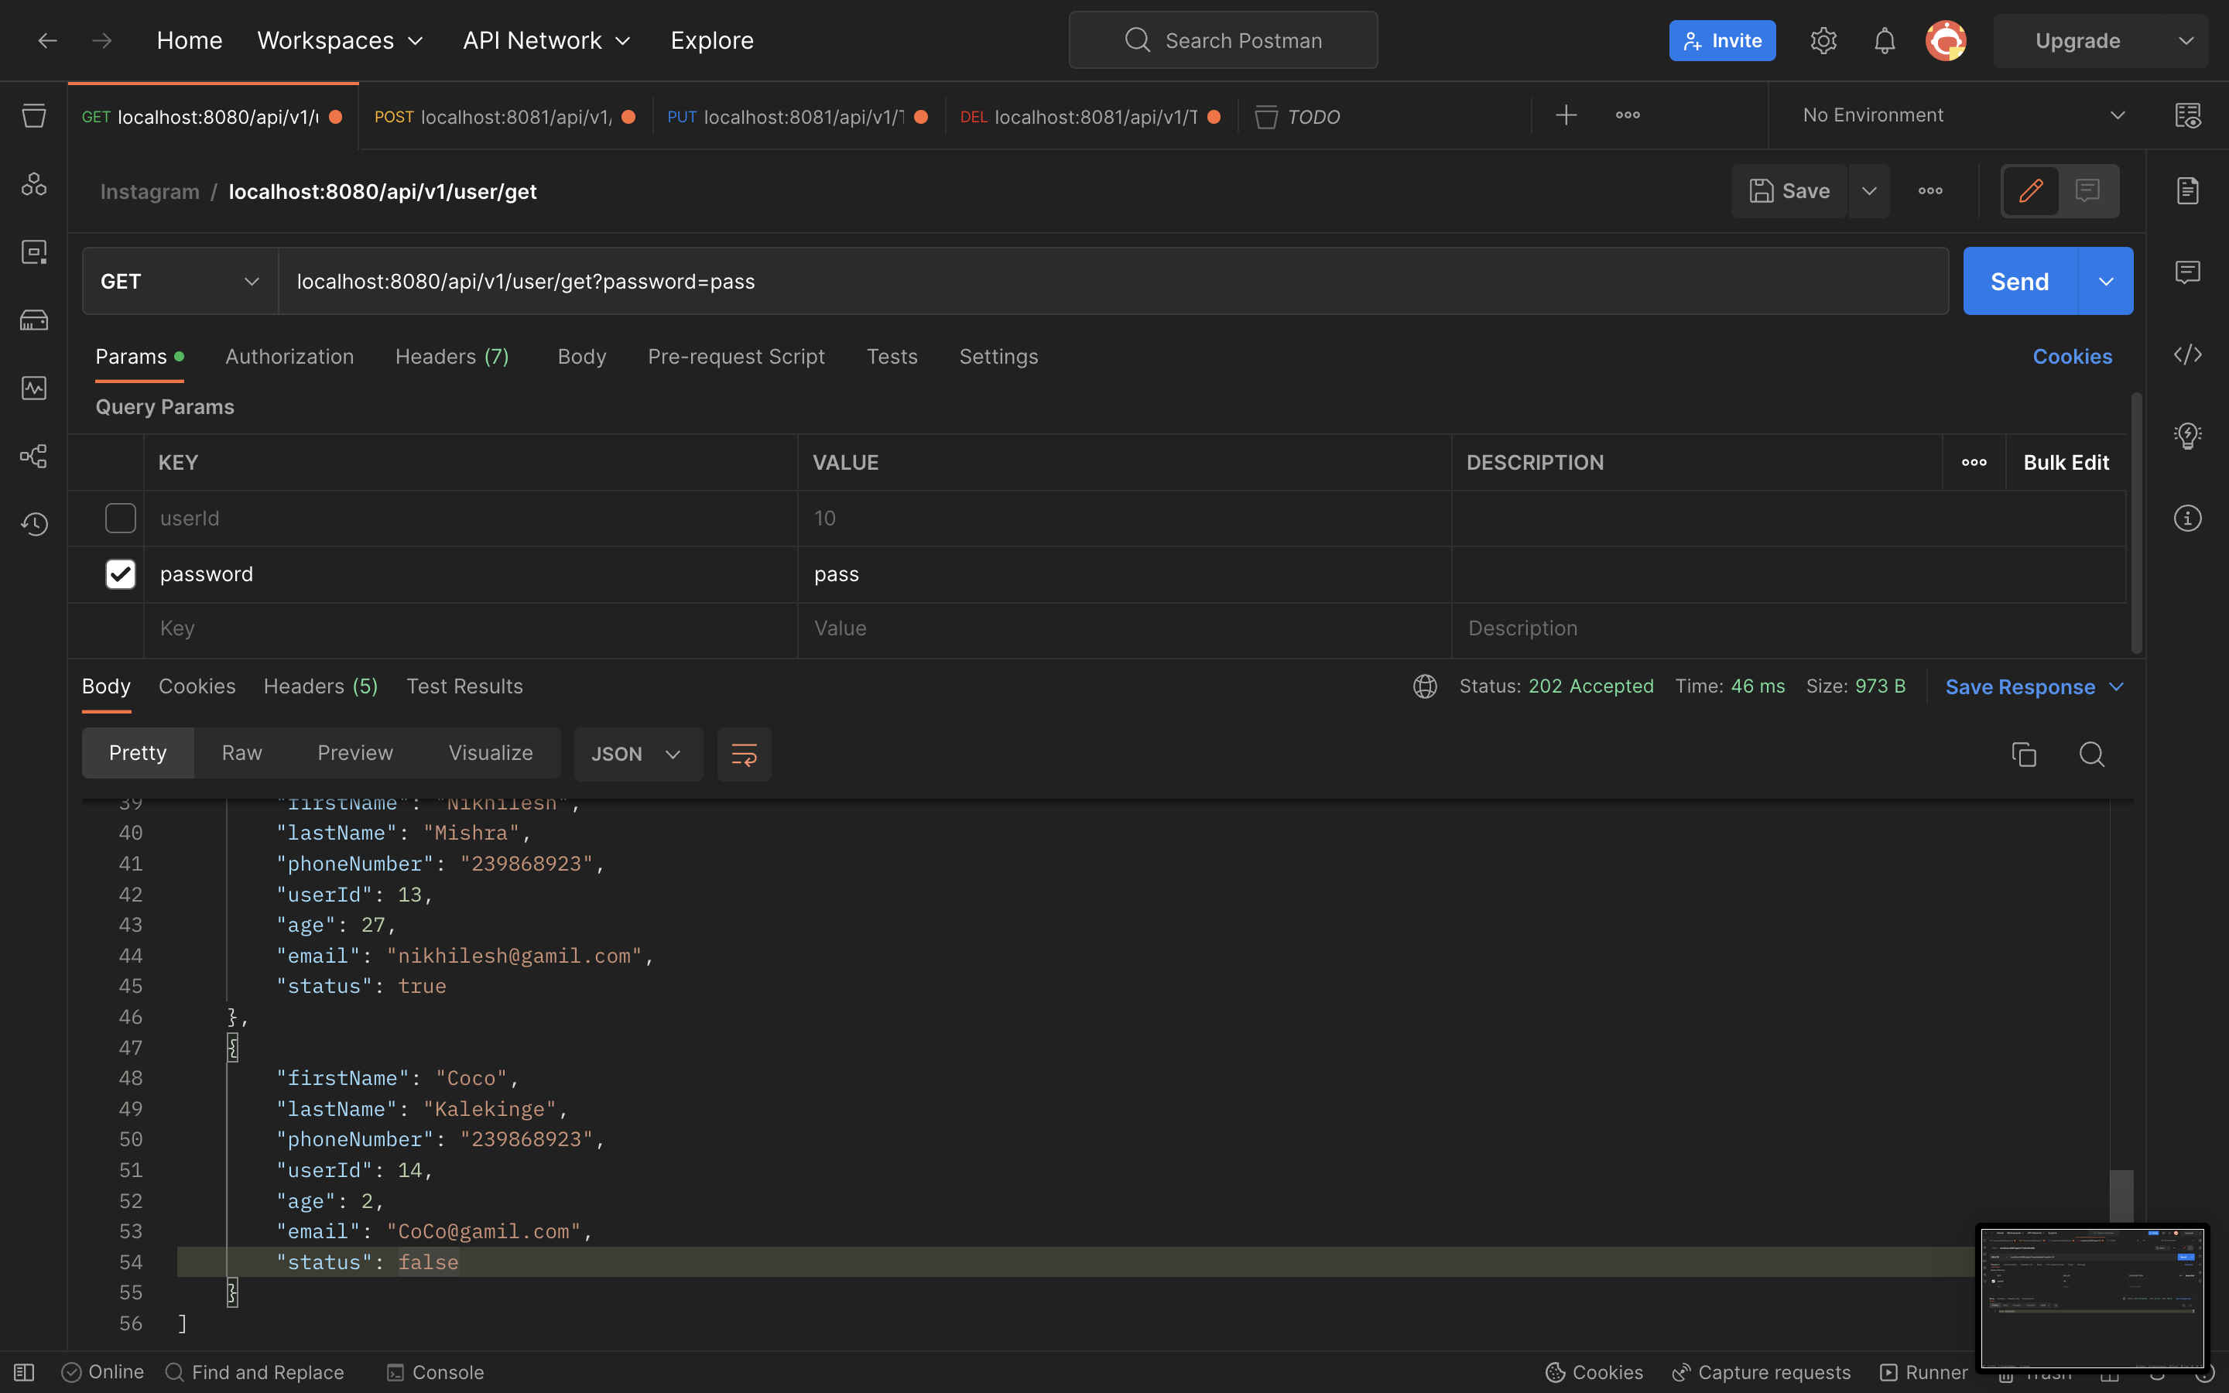Enable the userId query param checkbox
This screenshot has width=2229, height=1393.
pos(120,518)
